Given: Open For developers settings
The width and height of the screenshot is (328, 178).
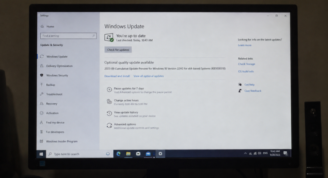Looking at the screenshot, I should (x=55, y=132).
